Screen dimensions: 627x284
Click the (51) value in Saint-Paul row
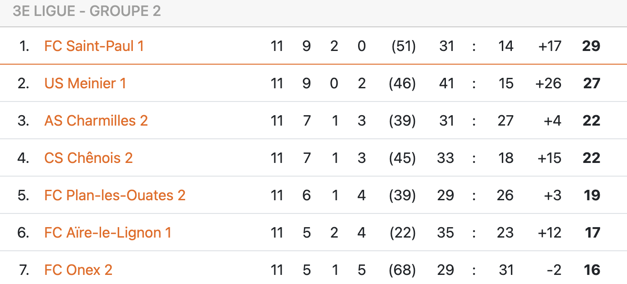403,46
